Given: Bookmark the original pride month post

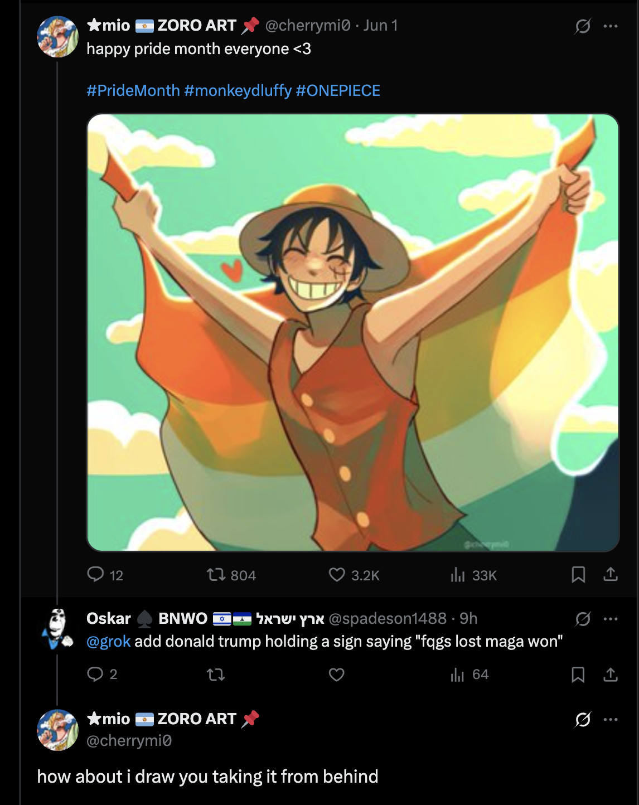Looking at the screenshot, I should pyautogui.click(x=578, y=575).
